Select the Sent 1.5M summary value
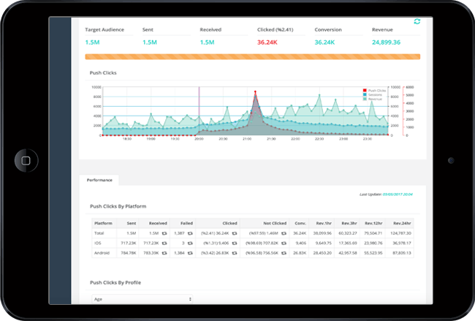Screen dimensions: 475x321 [150, 42]
